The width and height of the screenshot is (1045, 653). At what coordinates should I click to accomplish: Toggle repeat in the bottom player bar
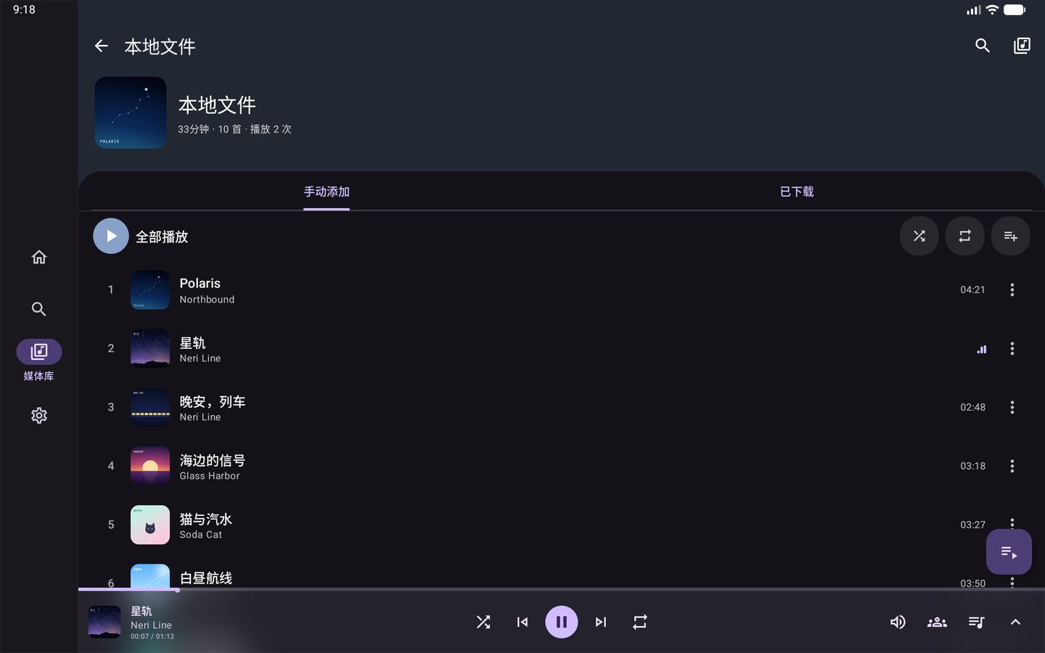(x=639, y=622)
